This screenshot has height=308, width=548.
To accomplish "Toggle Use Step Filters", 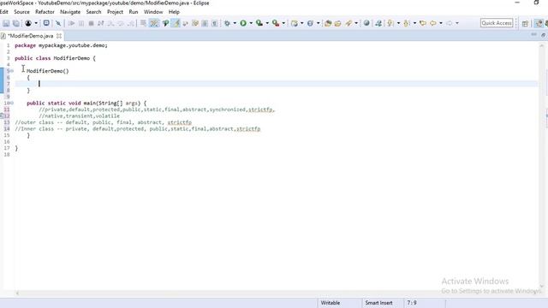I will point(154,23).
